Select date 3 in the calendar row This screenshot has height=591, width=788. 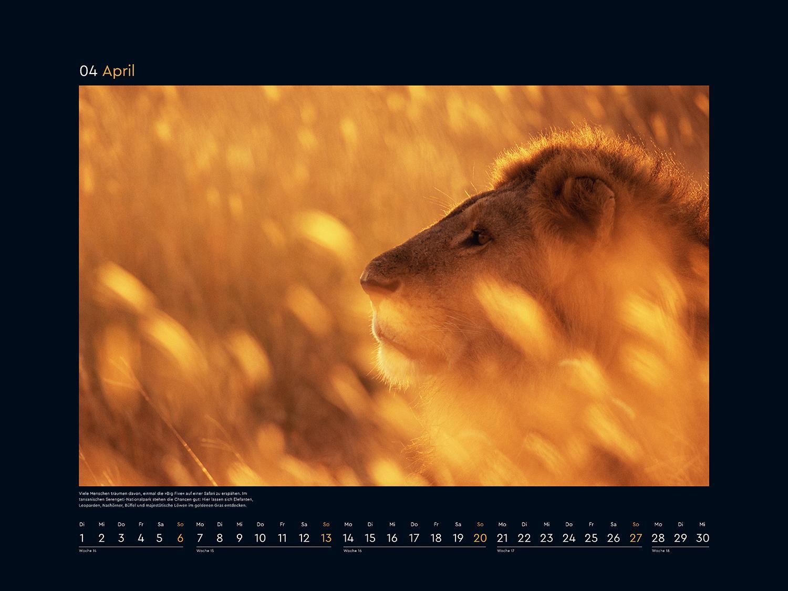pos(121,538)
